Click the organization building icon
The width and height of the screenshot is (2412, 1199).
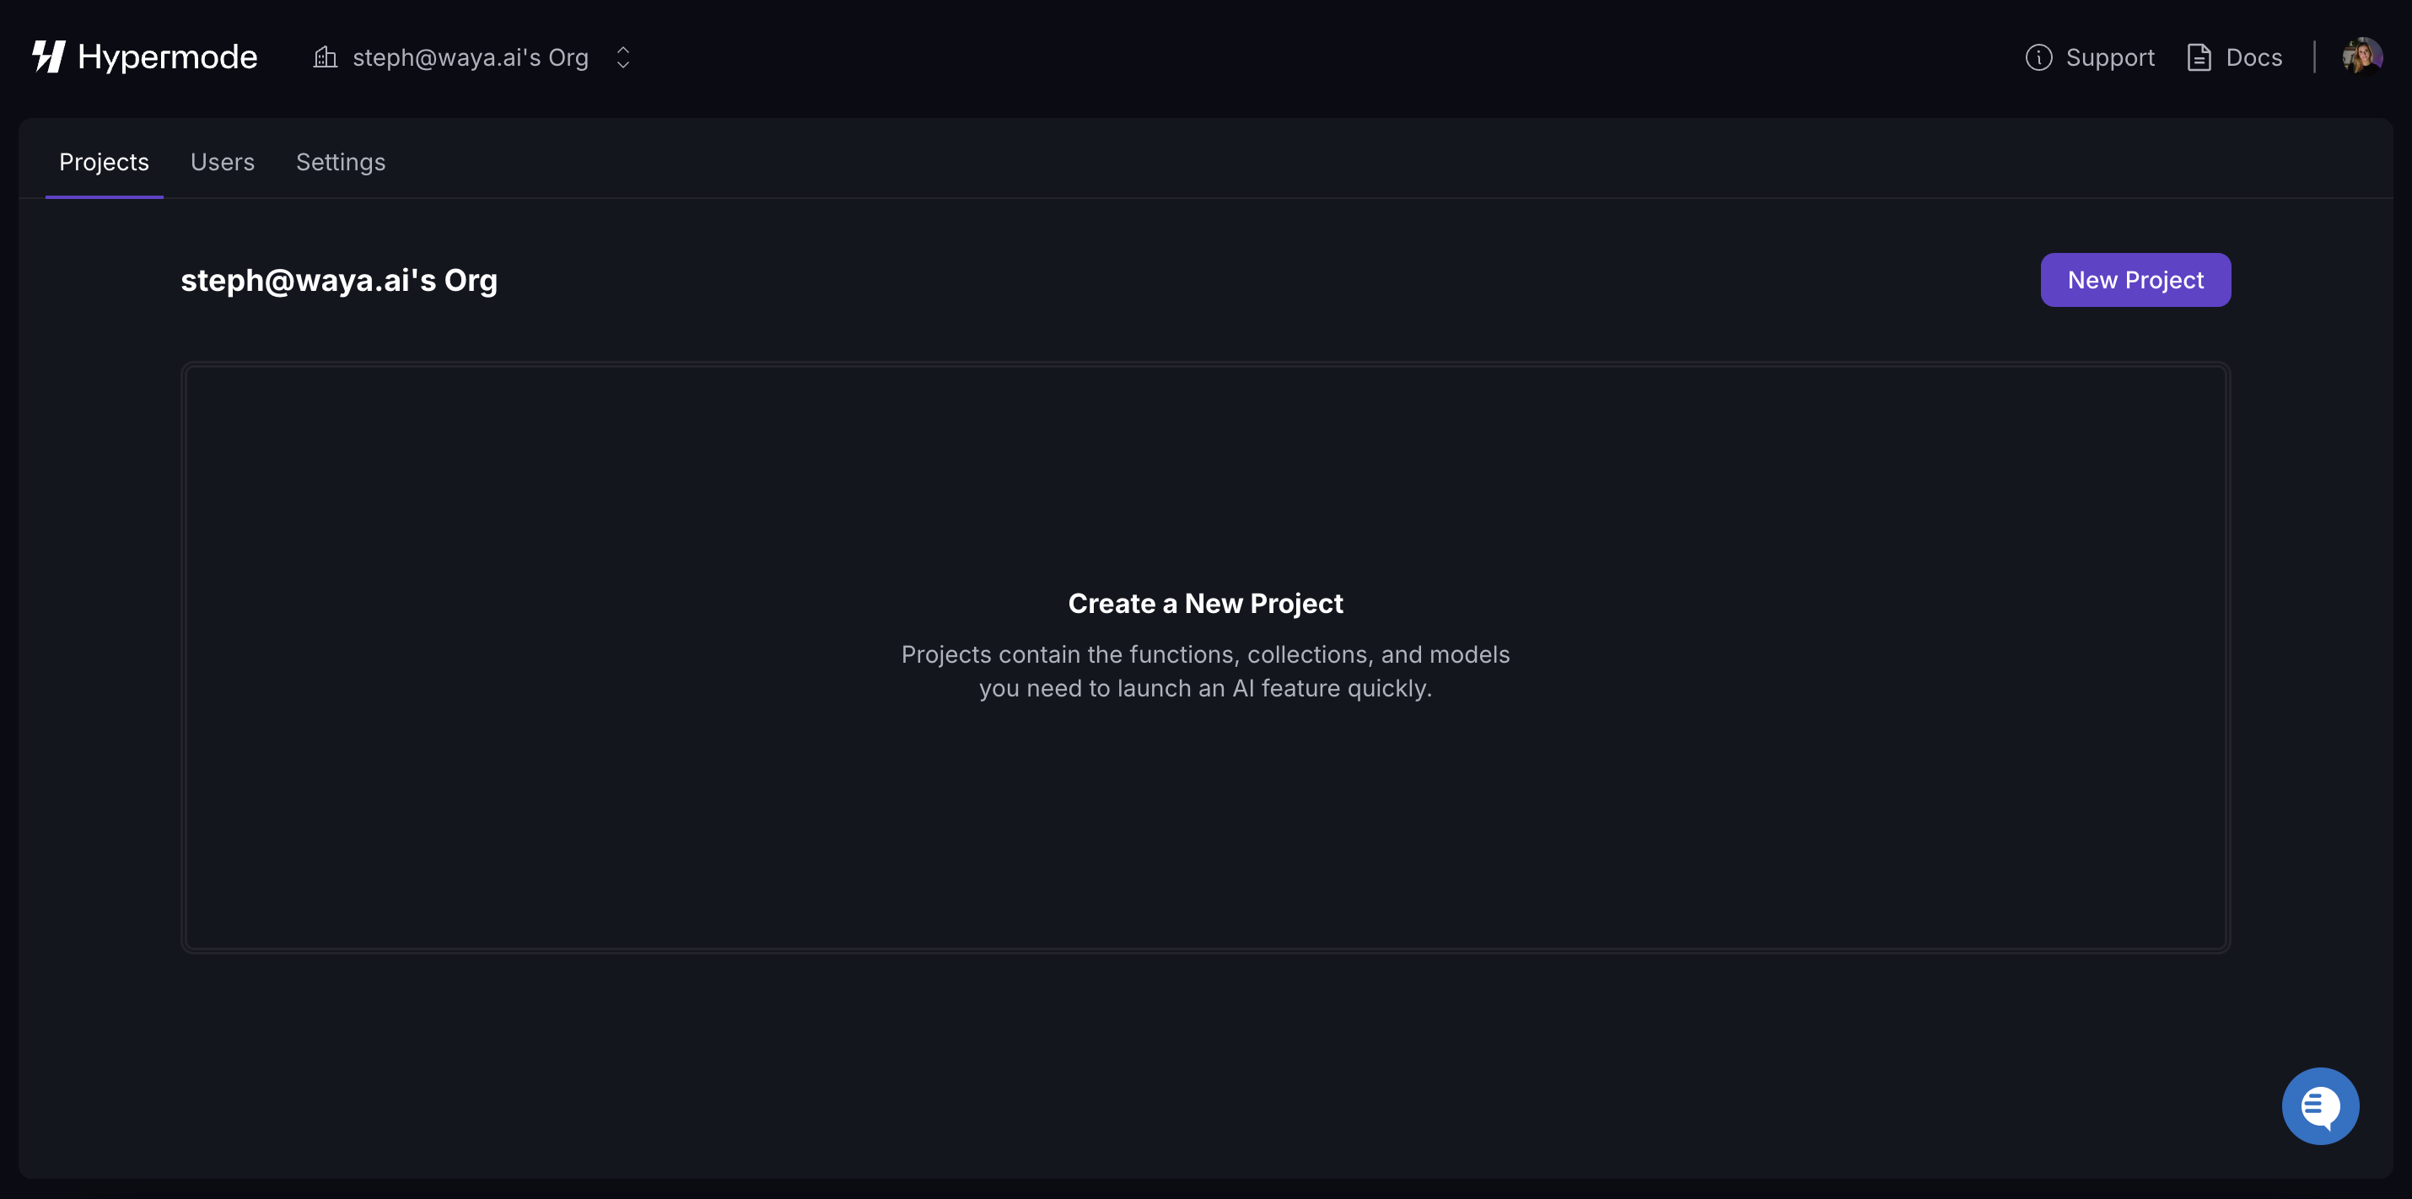pos(324,57)
